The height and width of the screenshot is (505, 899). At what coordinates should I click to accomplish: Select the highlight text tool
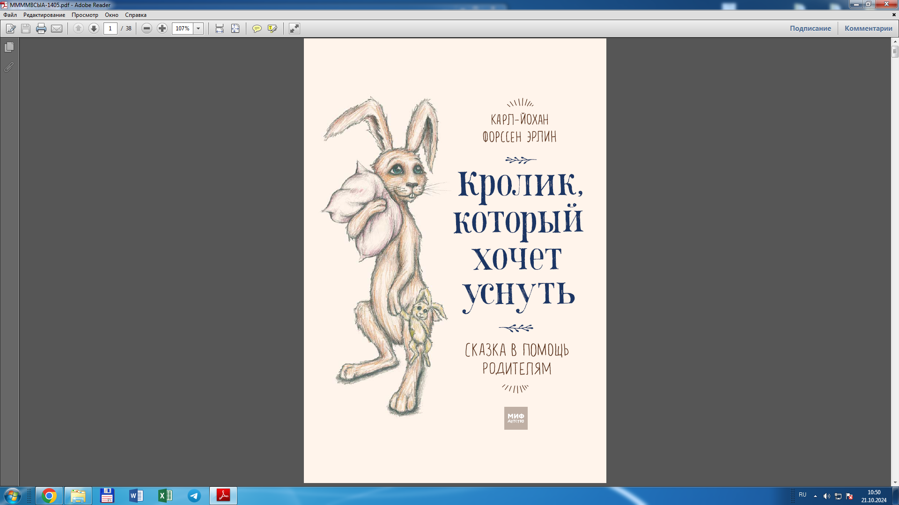point(272,29)
